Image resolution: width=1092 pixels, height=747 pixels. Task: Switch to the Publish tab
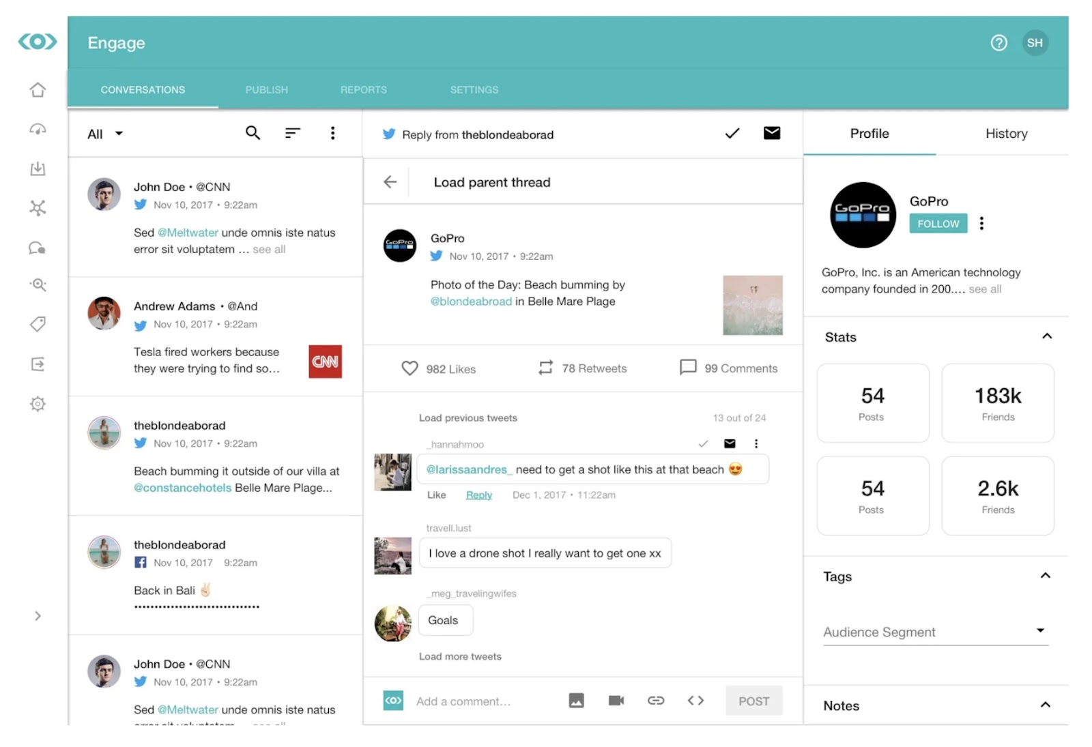click(266, 89)
